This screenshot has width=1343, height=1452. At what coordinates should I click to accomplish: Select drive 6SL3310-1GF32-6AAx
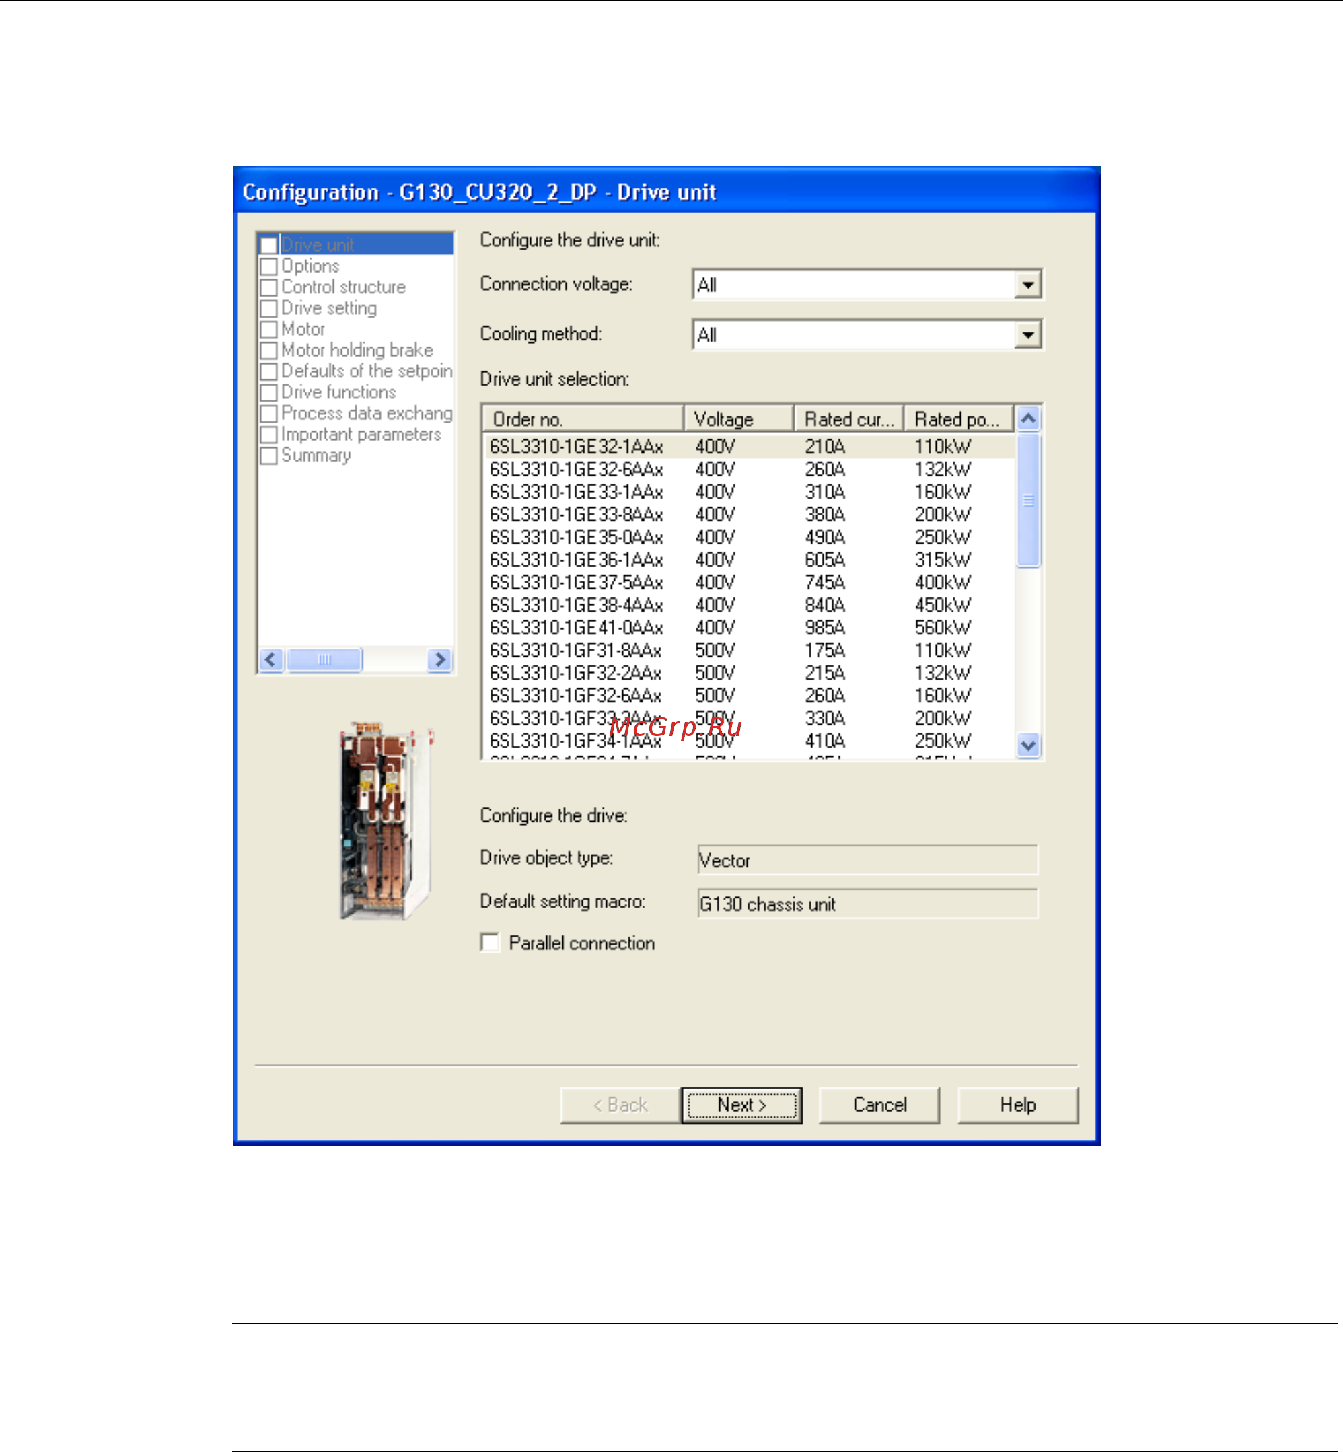point(750,695)
